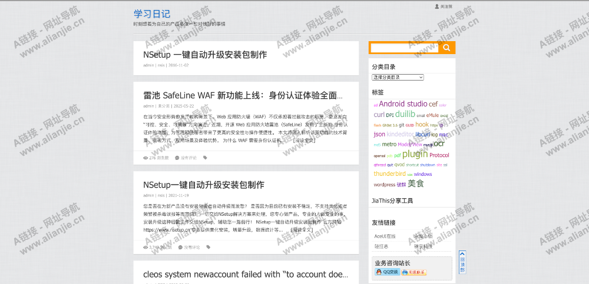Click the orange search magnifier button
The image size is (589, 284).
pos(447,48)
